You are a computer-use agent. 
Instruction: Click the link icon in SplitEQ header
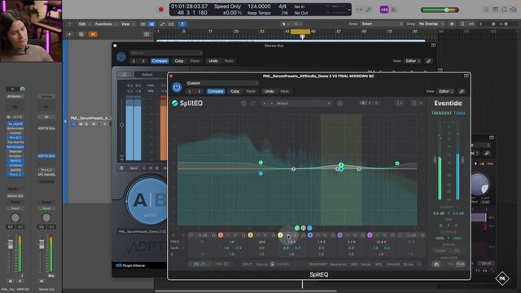click(x=462, y=91)
